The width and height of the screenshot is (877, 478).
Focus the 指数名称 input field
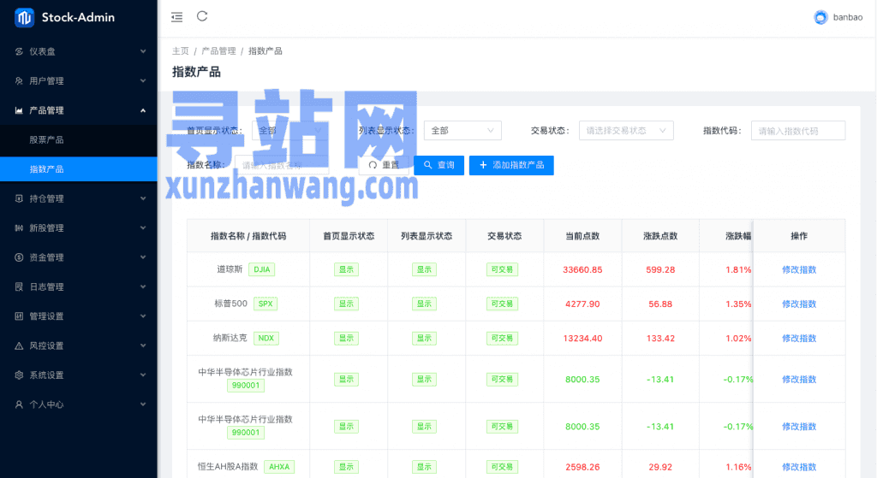pos(282,165)
